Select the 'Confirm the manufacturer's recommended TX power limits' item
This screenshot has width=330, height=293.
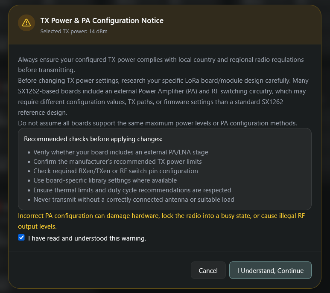pyautogui.click(x=117, y=162)
